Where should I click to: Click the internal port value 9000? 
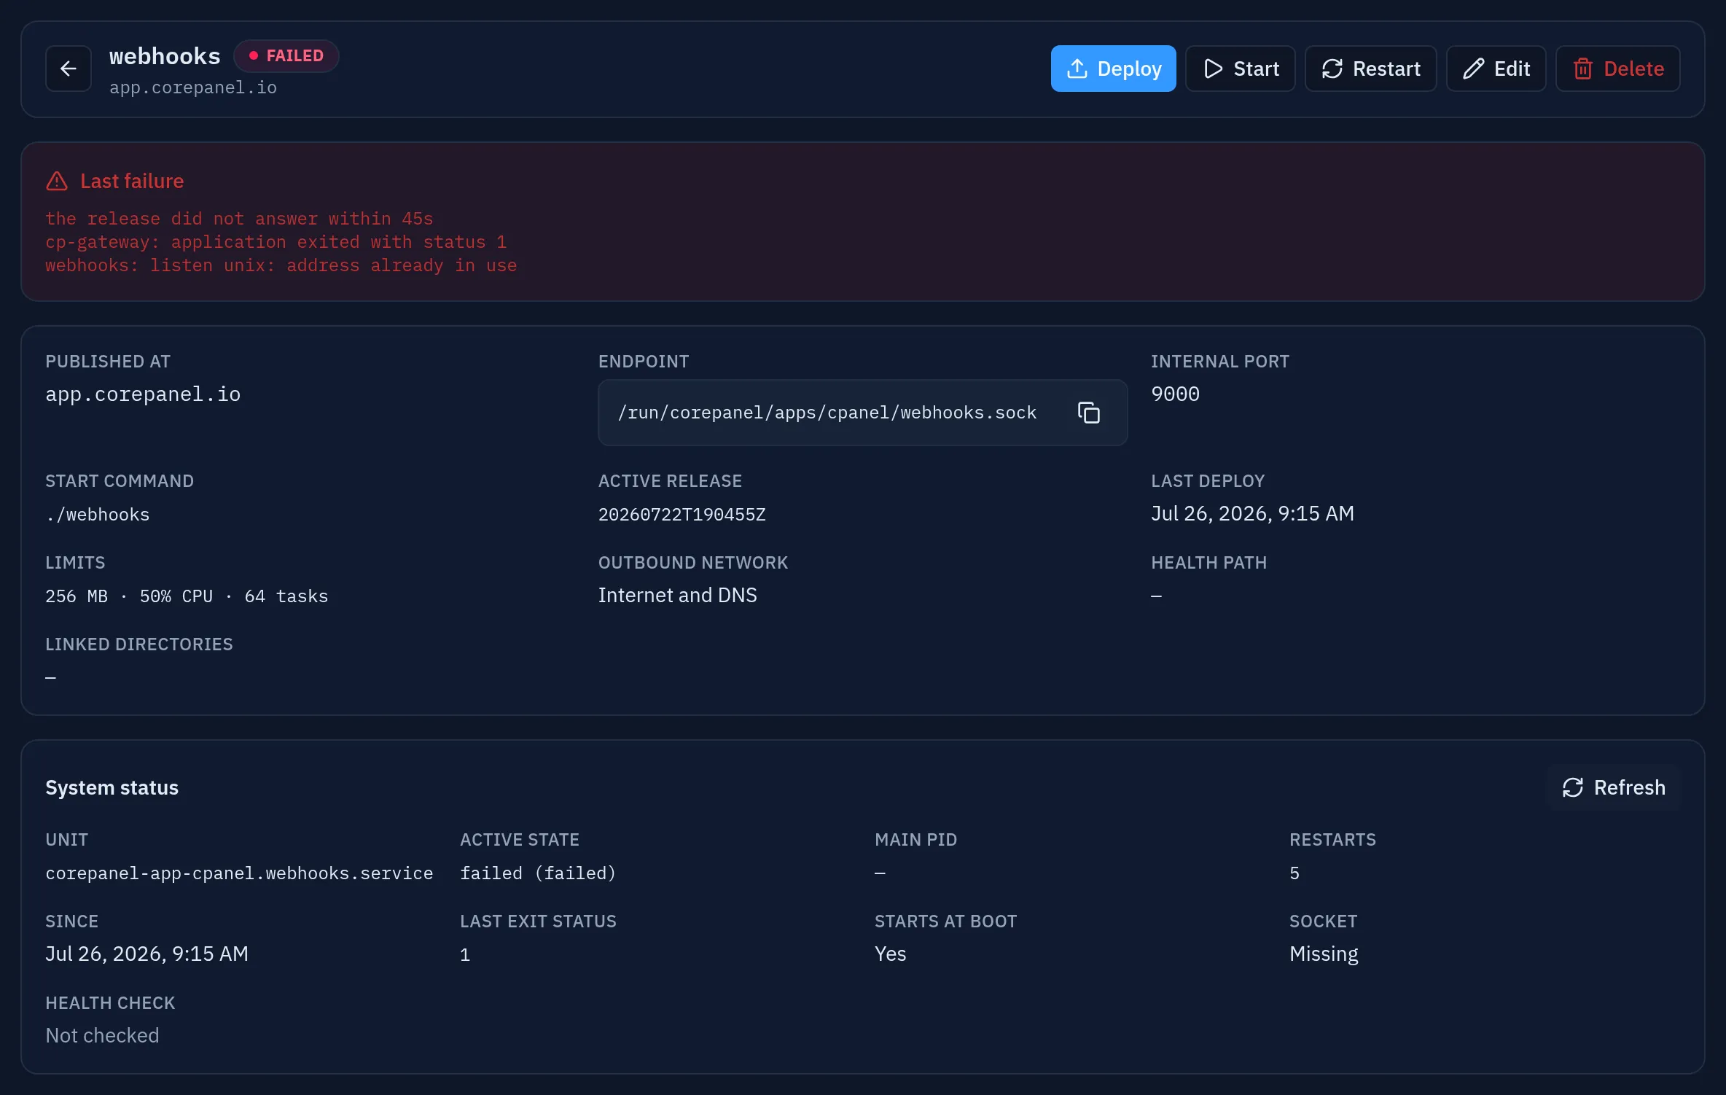(x=1175, y=394)
